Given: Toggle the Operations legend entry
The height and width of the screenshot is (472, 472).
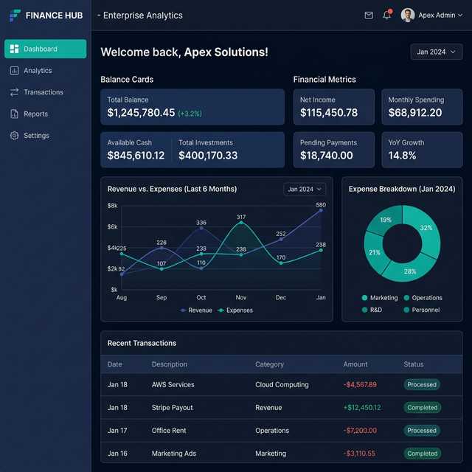Looking at the screenshot, I should pyautogui.click(x=423, y=298).
